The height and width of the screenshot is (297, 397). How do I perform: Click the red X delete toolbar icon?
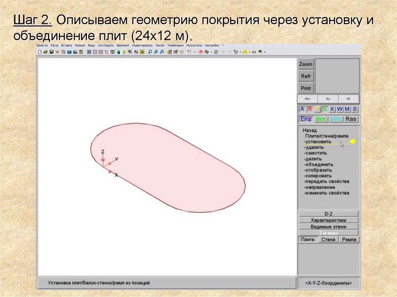click(x=57, y=52)
